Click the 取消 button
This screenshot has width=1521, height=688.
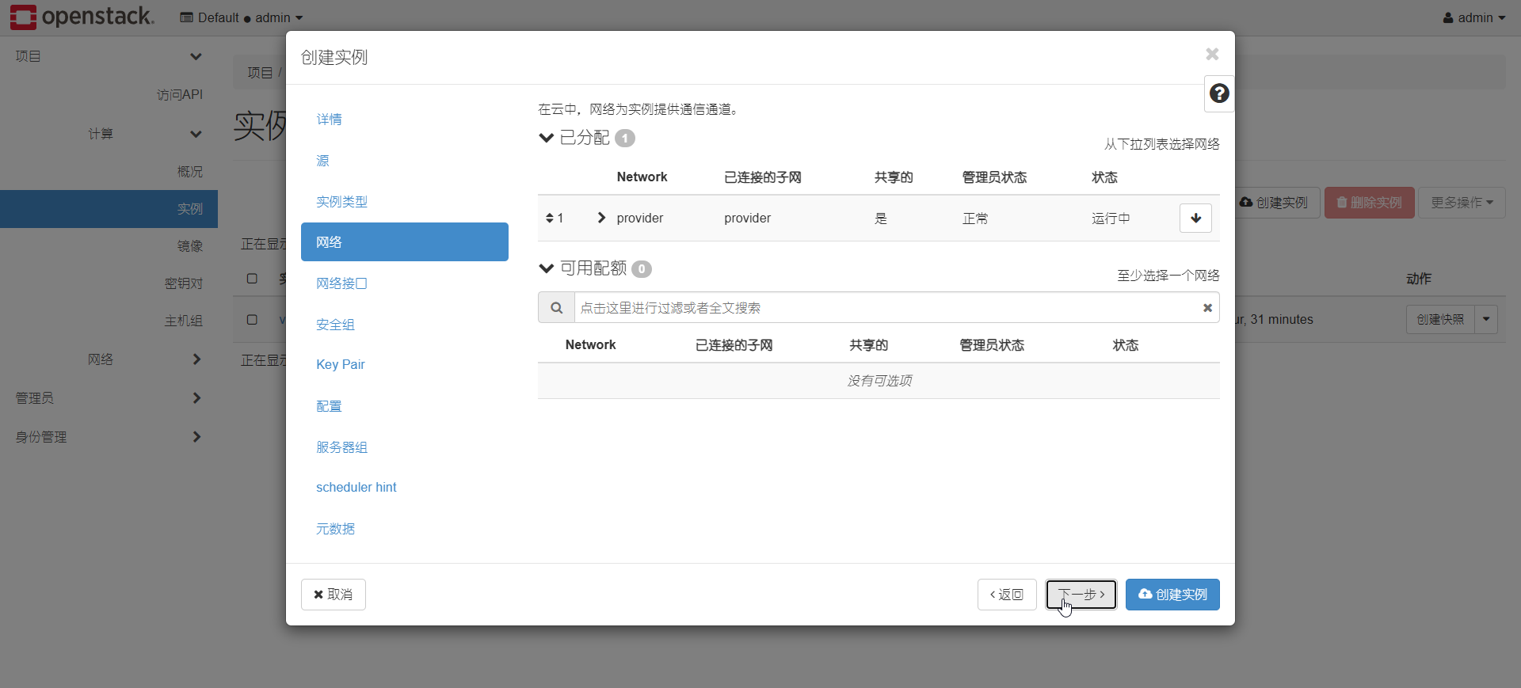pos(333,594)
